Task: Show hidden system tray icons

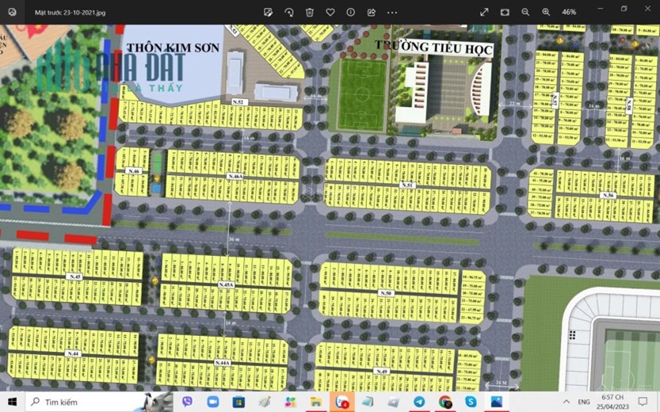Action: click(567, 402)
